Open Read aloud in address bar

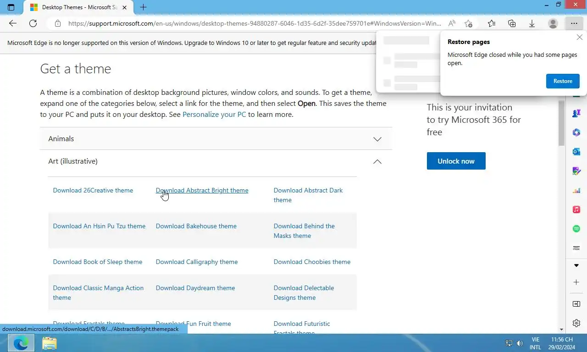452,23
